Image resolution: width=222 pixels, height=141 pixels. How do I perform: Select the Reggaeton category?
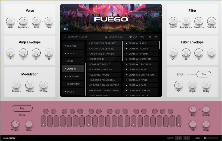pos(73,84)
